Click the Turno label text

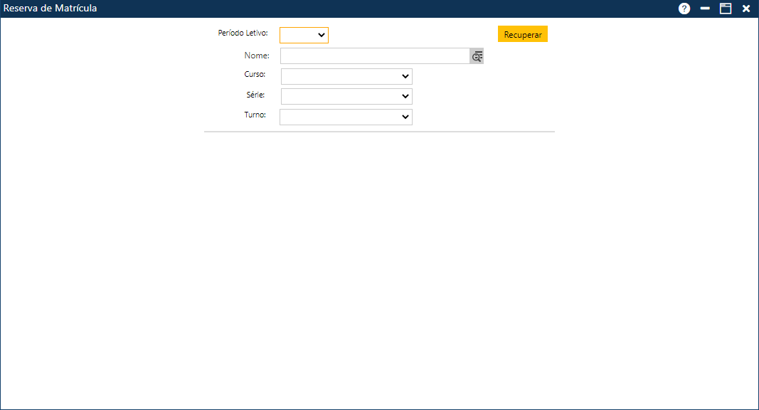[x=255, y=114]
